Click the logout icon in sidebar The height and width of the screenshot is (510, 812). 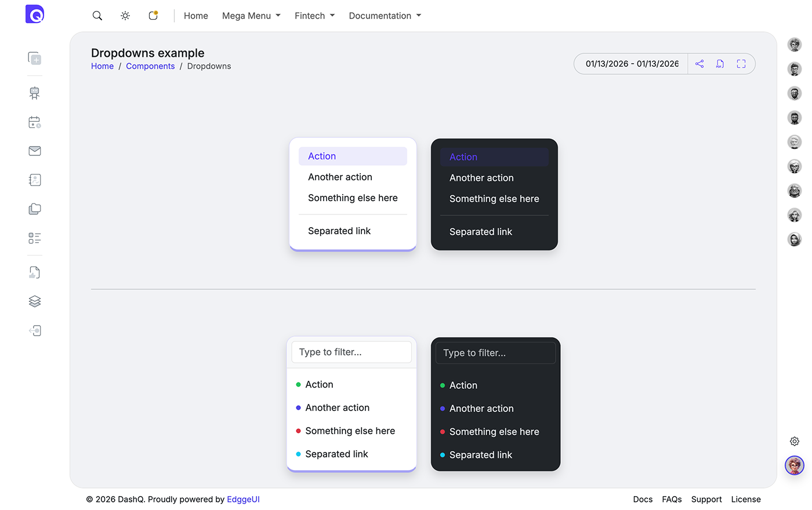[x=35, y=330]
